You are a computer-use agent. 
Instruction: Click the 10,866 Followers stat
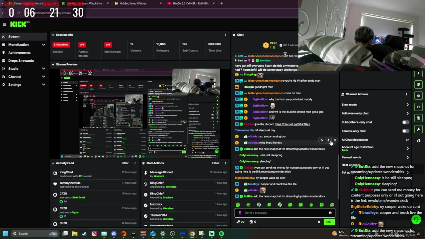(163, 47)
